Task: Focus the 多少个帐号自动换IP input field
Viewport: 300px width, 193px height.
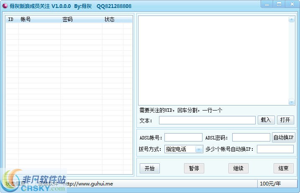Action: [x=275, y=149]
